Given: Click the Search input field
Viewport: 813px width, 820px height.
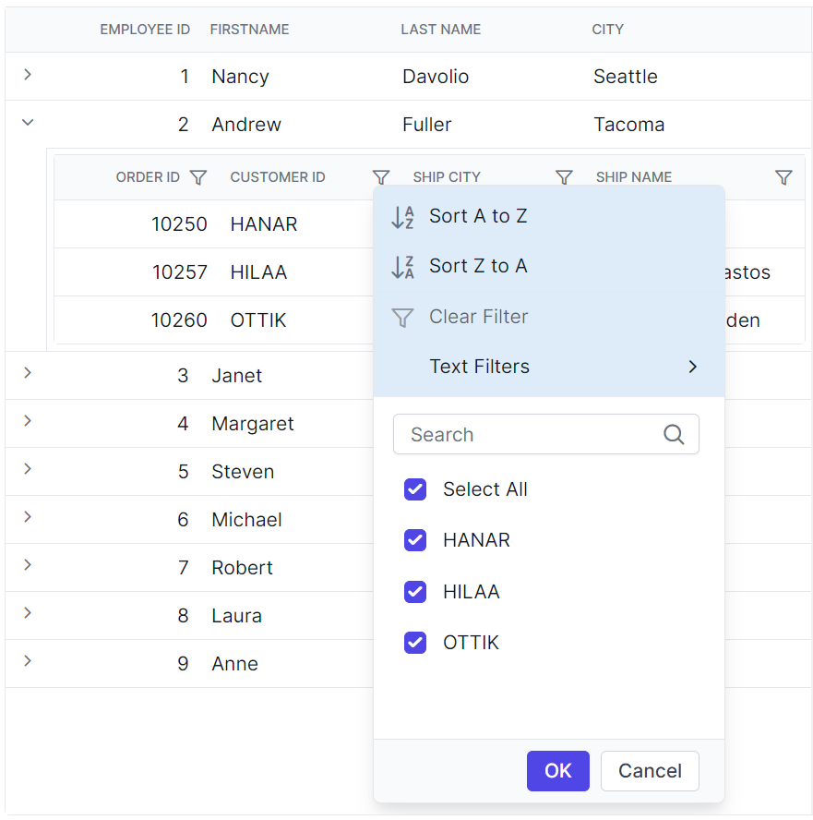Looking at the screenshot, I should point(546,434).
